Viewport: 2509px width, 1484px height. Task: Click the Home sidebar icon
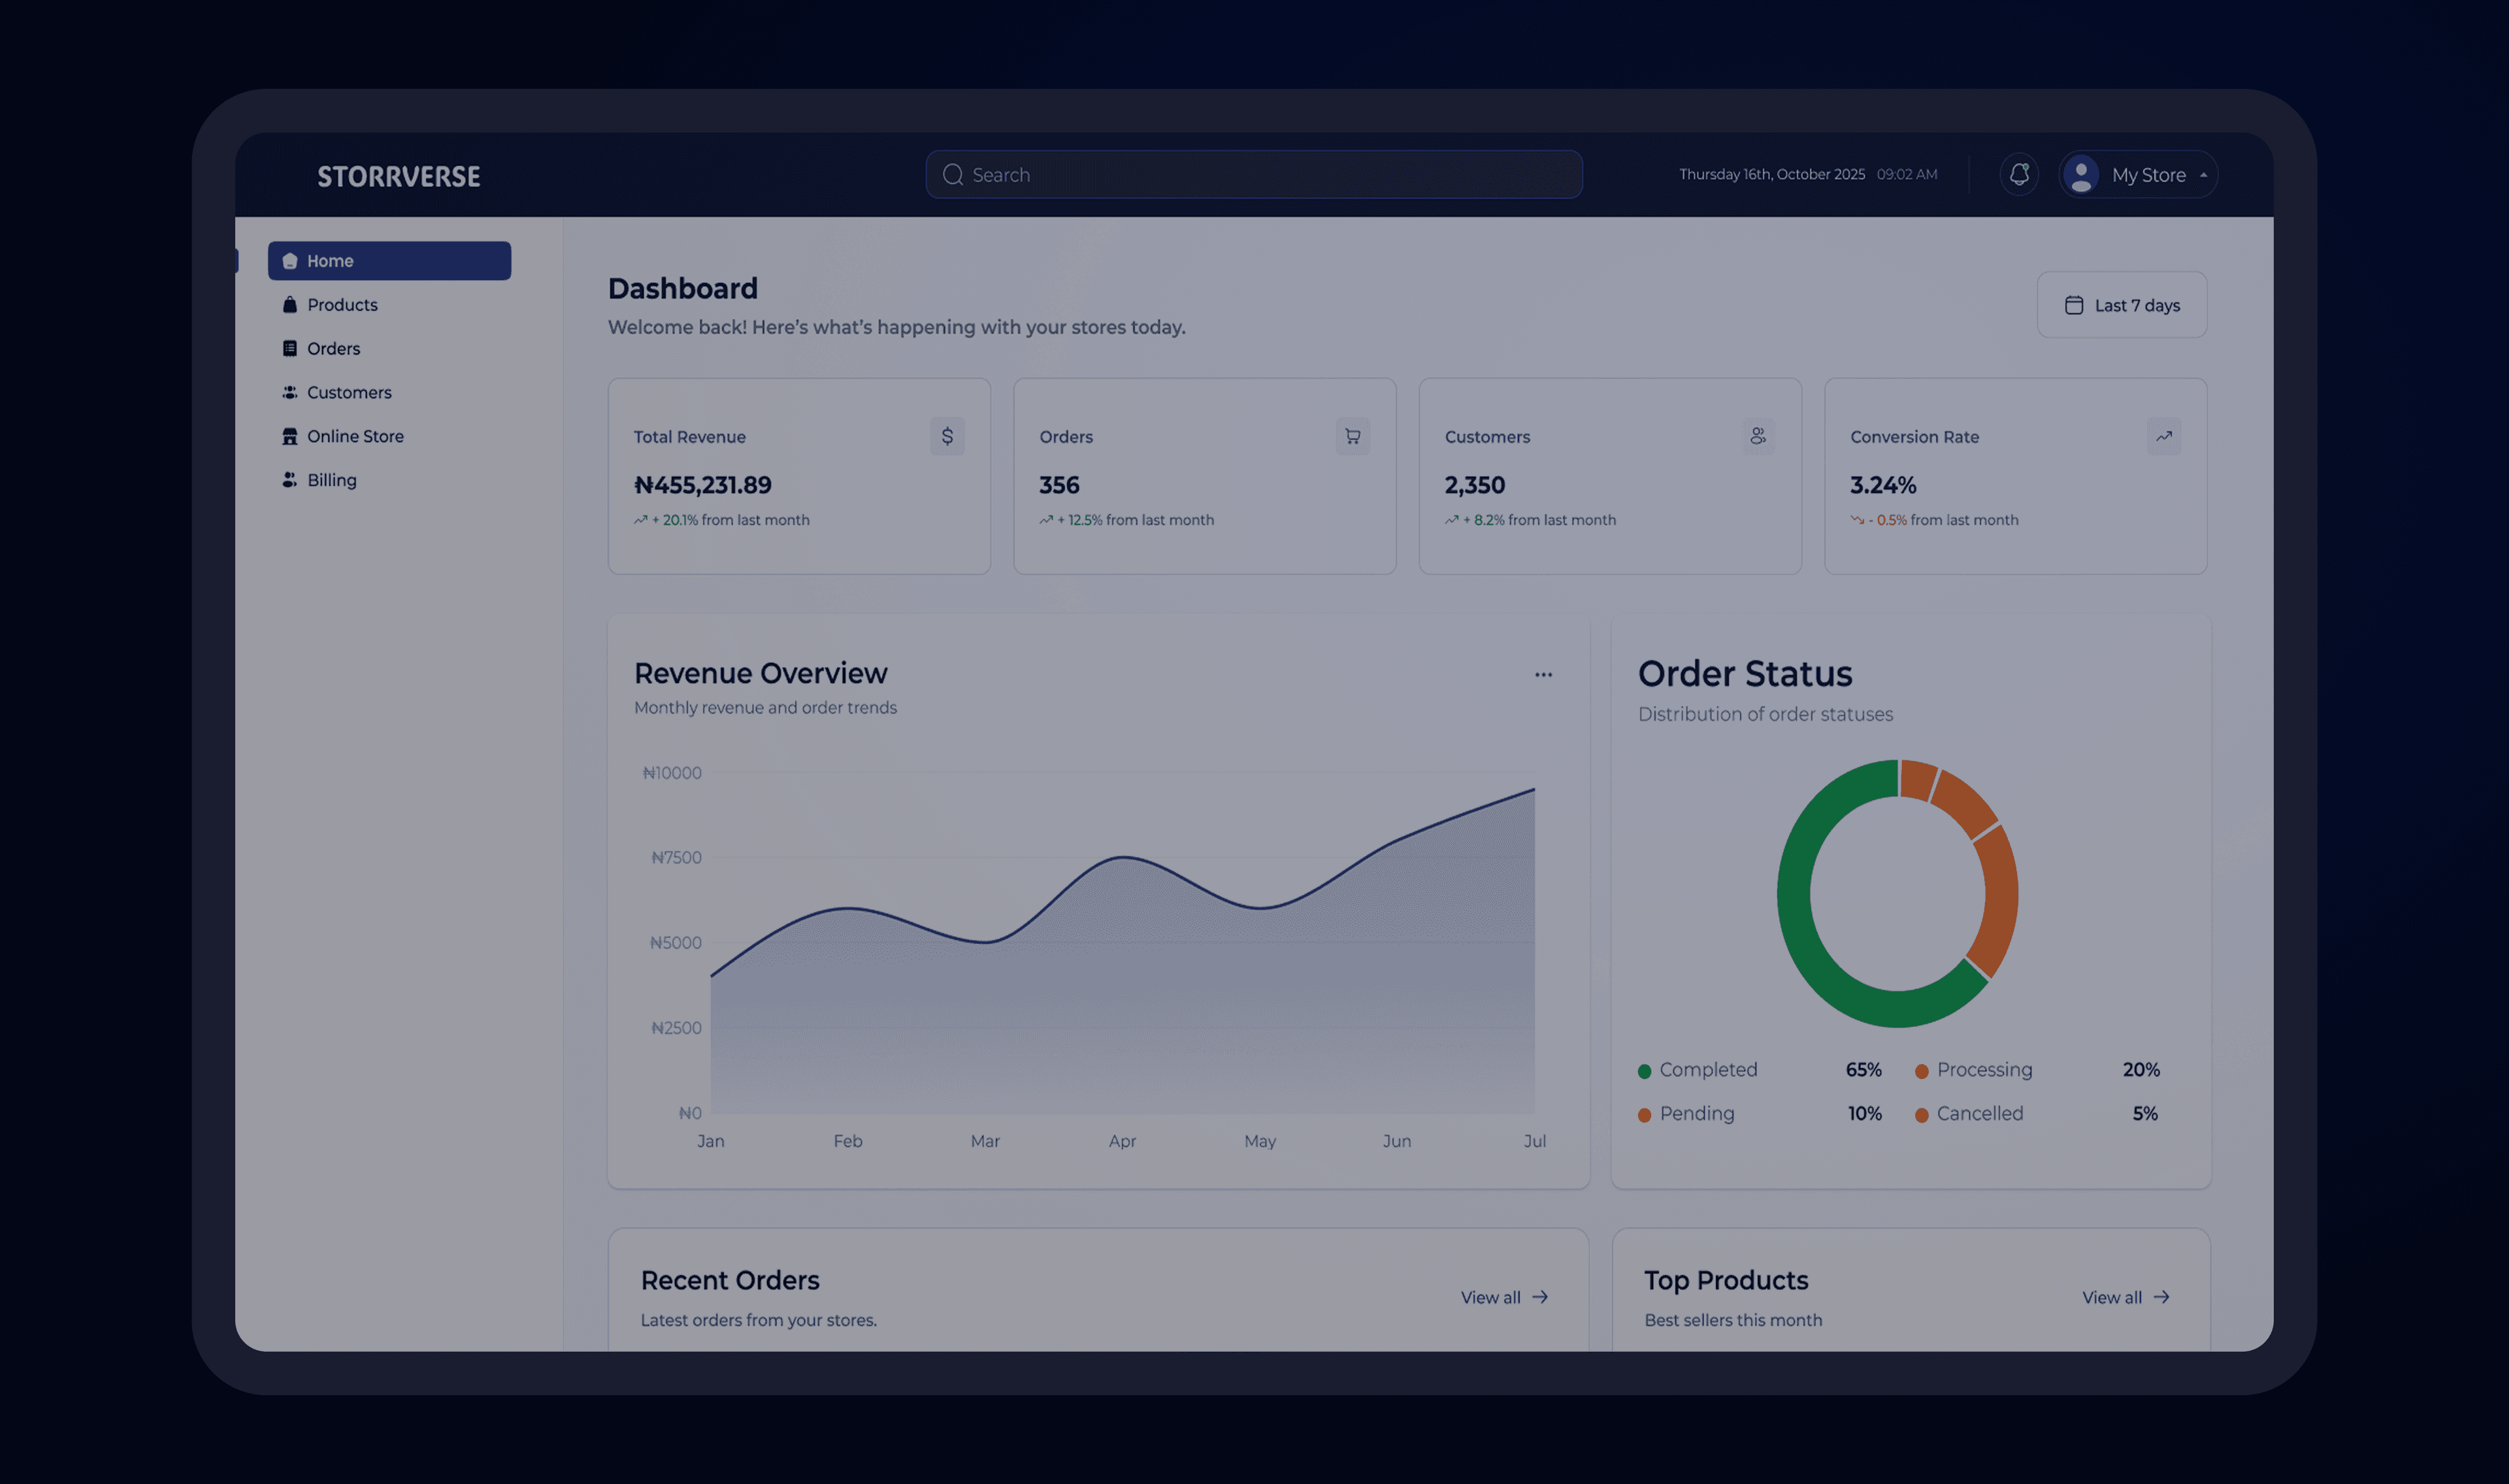point(290,261)
